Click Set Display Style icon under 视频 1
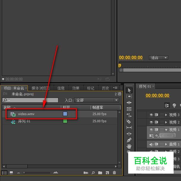Screen dimensions: 181x181 coord(151,135)
